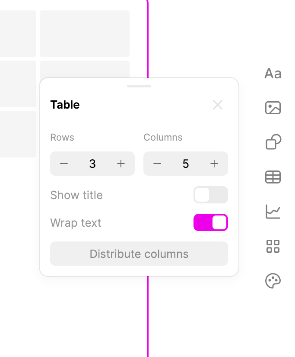Click the close X on the Table popover
This screenshot has width=295, height=357.
[218, 105]
